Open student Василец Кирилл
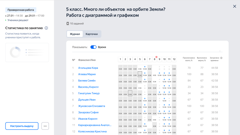This screenshot has width=240, height=135. click(x=88, y=87)
